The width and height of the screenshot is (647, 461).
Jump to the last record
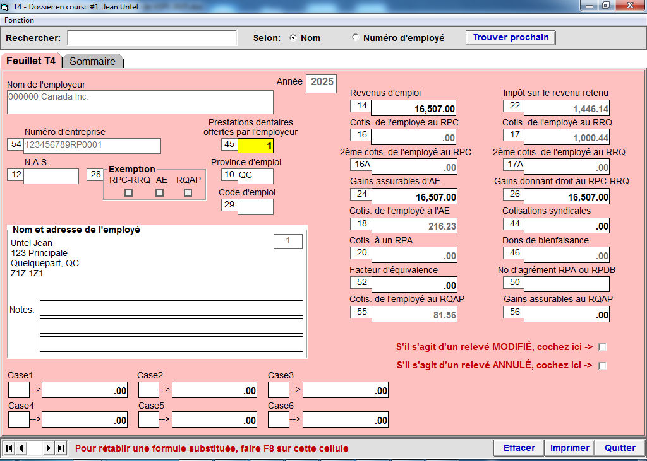point(61,448)
